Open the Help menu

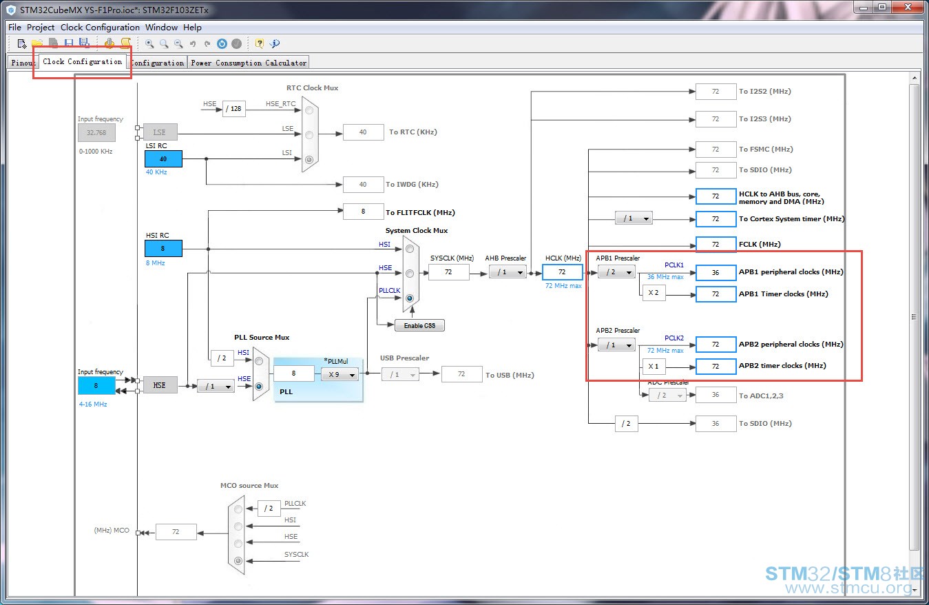pos(193,28)
